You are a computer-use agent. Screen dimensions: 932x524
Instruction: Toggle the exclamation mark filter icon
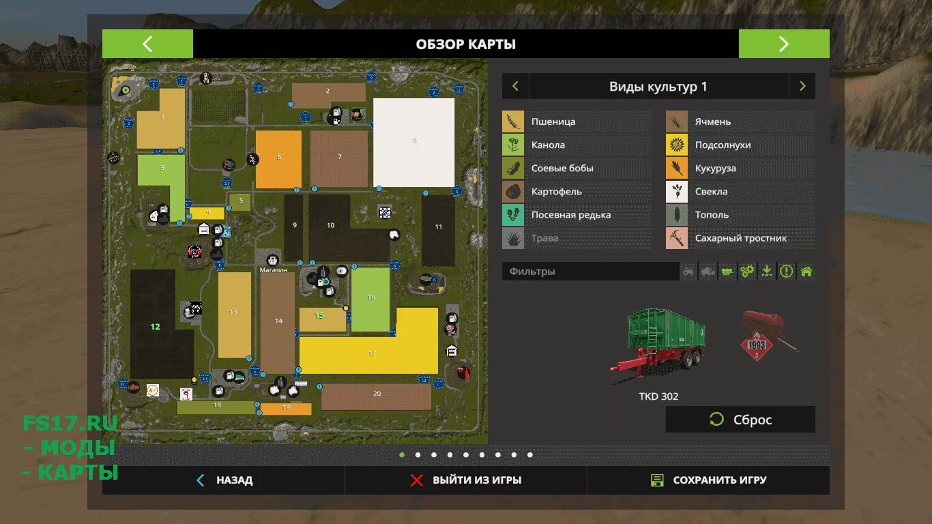(787, 272)
